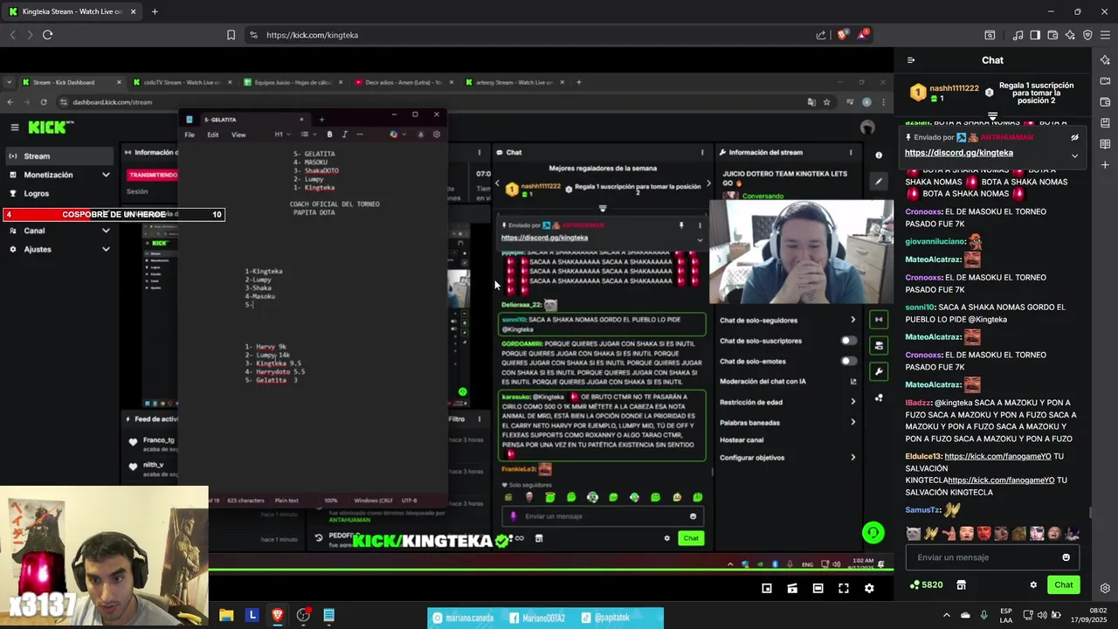Viewport: 1118px width, 629px height.
Task: Go back in browser history
Action: point(12,35)
